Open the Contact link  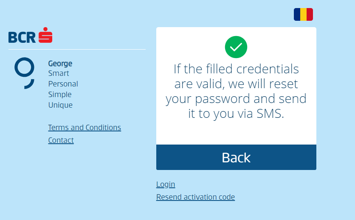coord(61,140)
